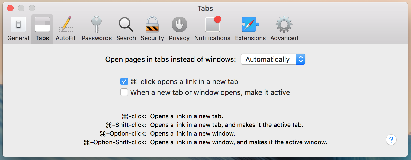
Task: Click the General tab label
Action: [18, 38]
